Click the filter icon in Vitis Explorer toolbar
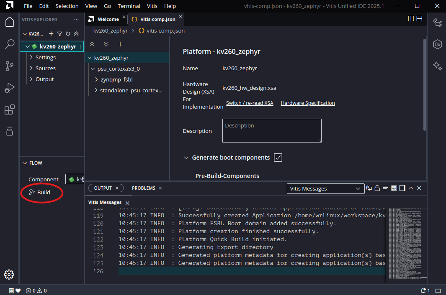Image resolution: width=446 pixels, height=295 pixels. 59,34
